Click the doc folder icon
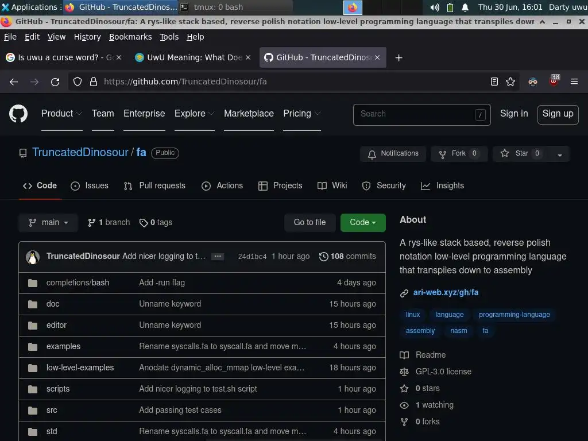588x441 pixels. [x=33, y=304]
